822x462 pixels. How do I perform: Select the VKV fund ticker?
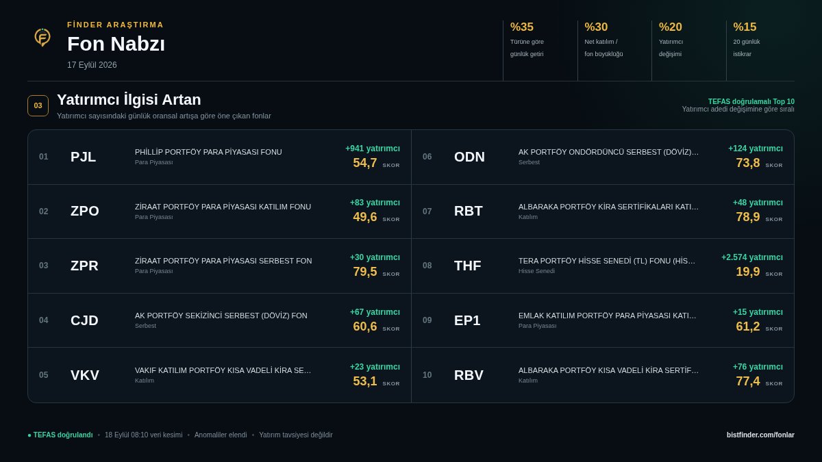pos(85,375)
